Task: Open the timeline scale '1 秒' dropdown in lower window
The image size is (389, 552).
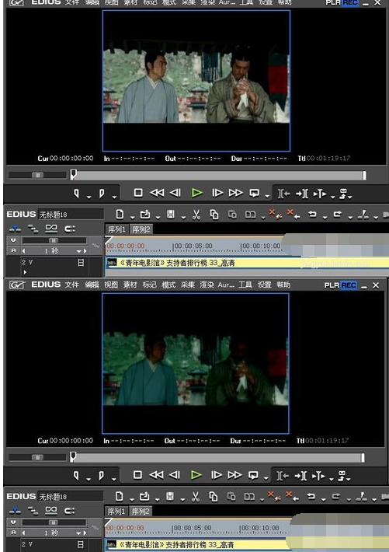Action: click(x=78, y=533)
